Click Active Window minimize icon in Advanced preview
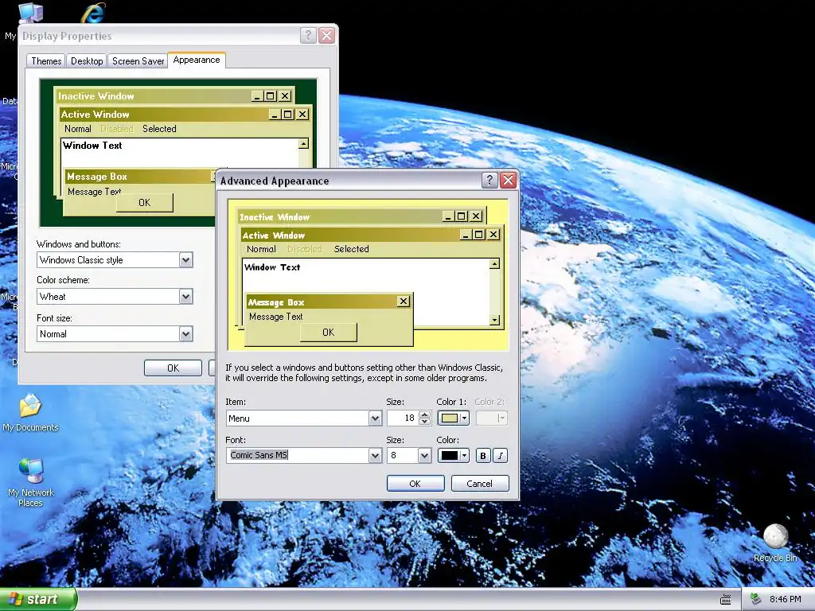Screen dimensions: 815x611 pyautogui.click(x=466, y=235)
